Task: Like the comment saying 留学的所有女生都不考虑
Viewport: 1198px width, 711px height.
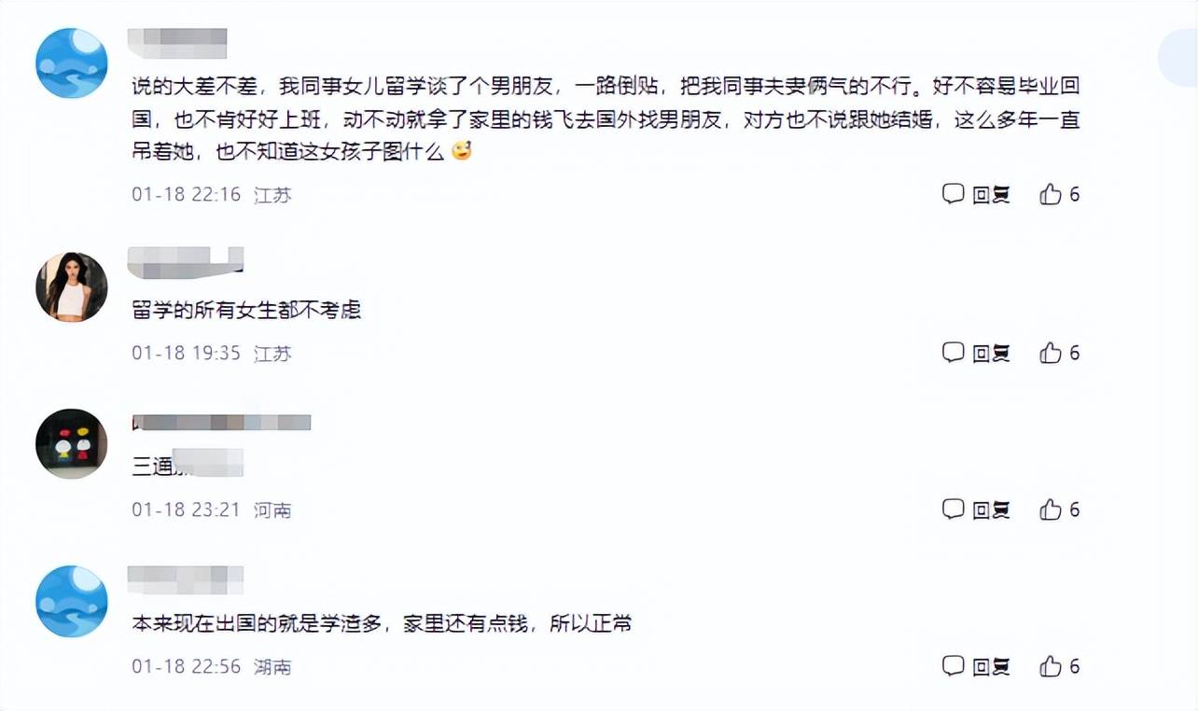Action: (1051, 353)
